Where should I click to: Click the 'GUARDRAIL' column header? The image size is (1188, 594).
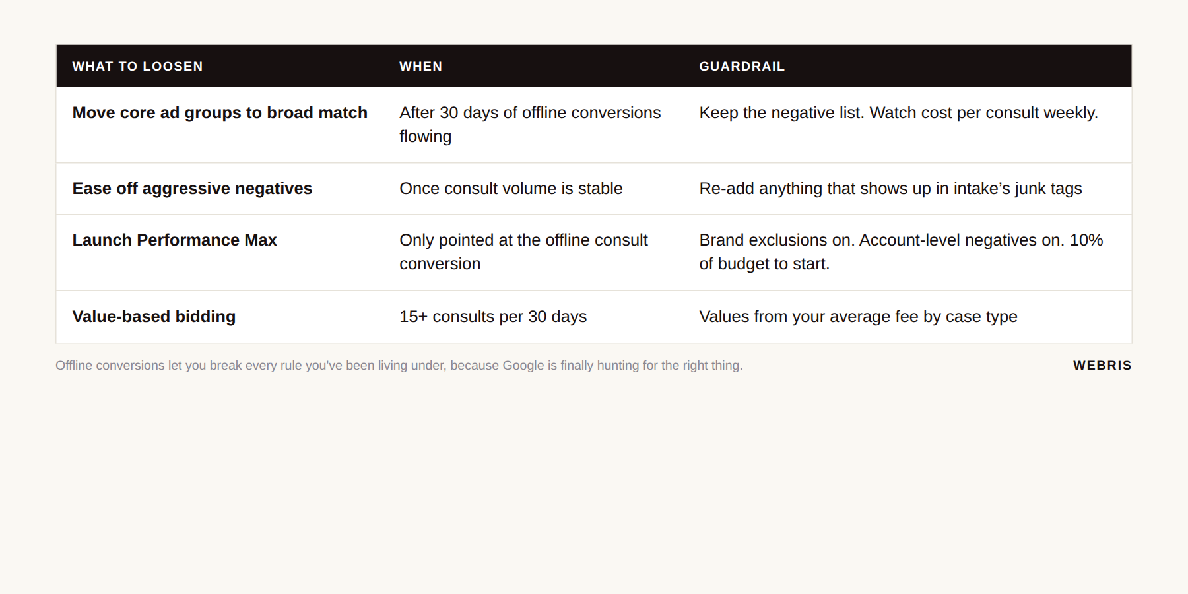[x=742, y=67]
